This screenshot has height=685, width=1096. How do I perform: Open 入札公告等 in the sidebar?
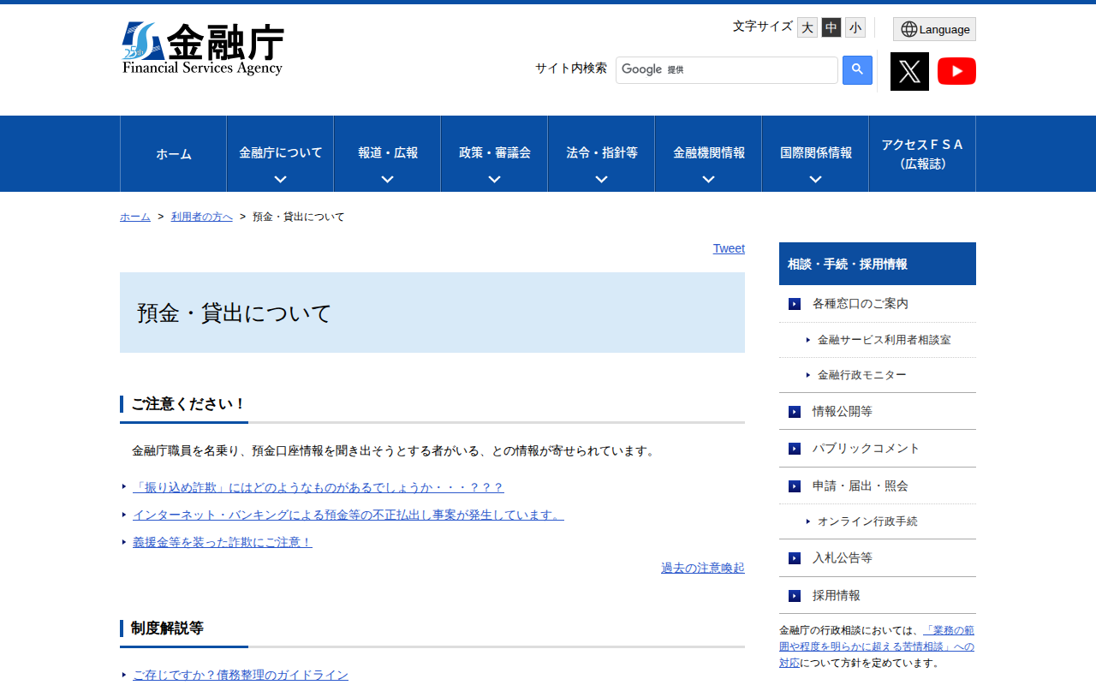pyautogui.click(x=878, y=558)
